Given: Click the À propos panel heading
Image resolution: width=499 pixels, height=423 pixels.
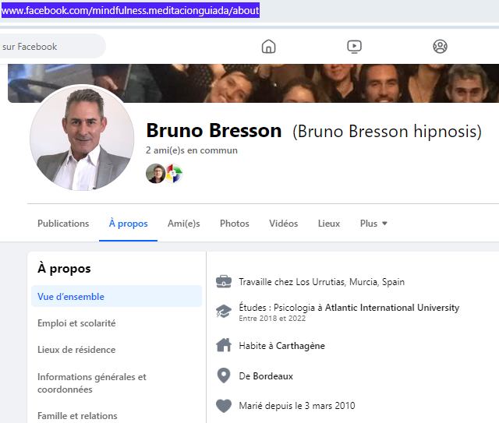Looking at the screenshot, I should pyautogui.click(x=64, y=269).
